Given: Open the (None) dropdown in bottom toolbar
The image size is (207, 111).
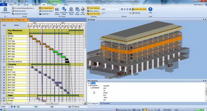Looking at the screenshot, I should pyautogui.click(x=88, y=107).
